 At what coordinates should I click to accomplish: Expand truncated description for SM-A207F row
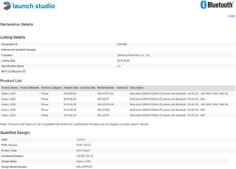[207, 99]
